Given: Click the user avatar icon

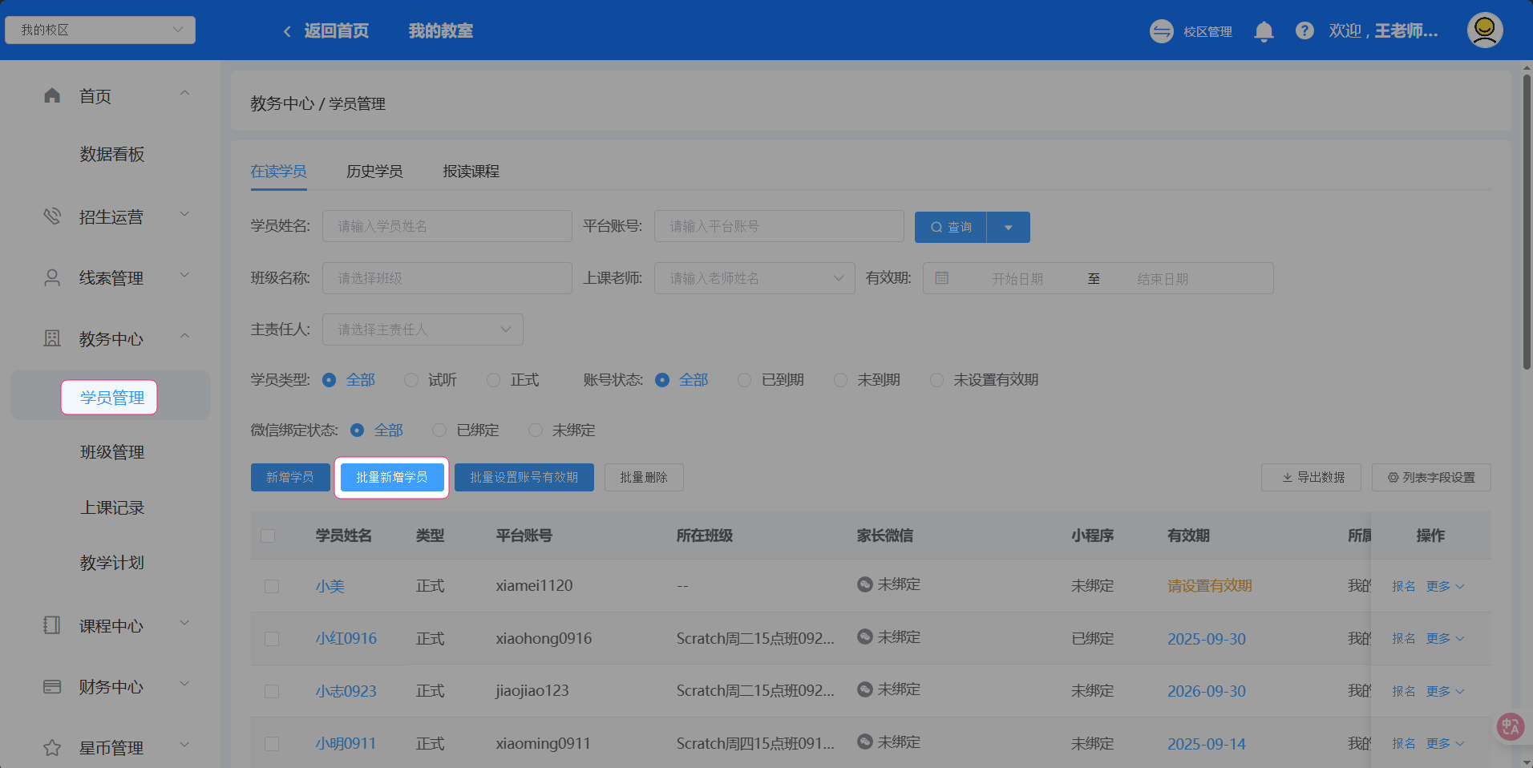Looking at the screenshot, I should [x=1484, y=30].
